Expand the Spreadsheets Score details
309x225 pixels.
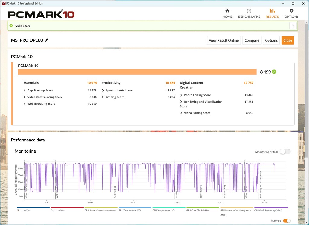pos(103,91)
